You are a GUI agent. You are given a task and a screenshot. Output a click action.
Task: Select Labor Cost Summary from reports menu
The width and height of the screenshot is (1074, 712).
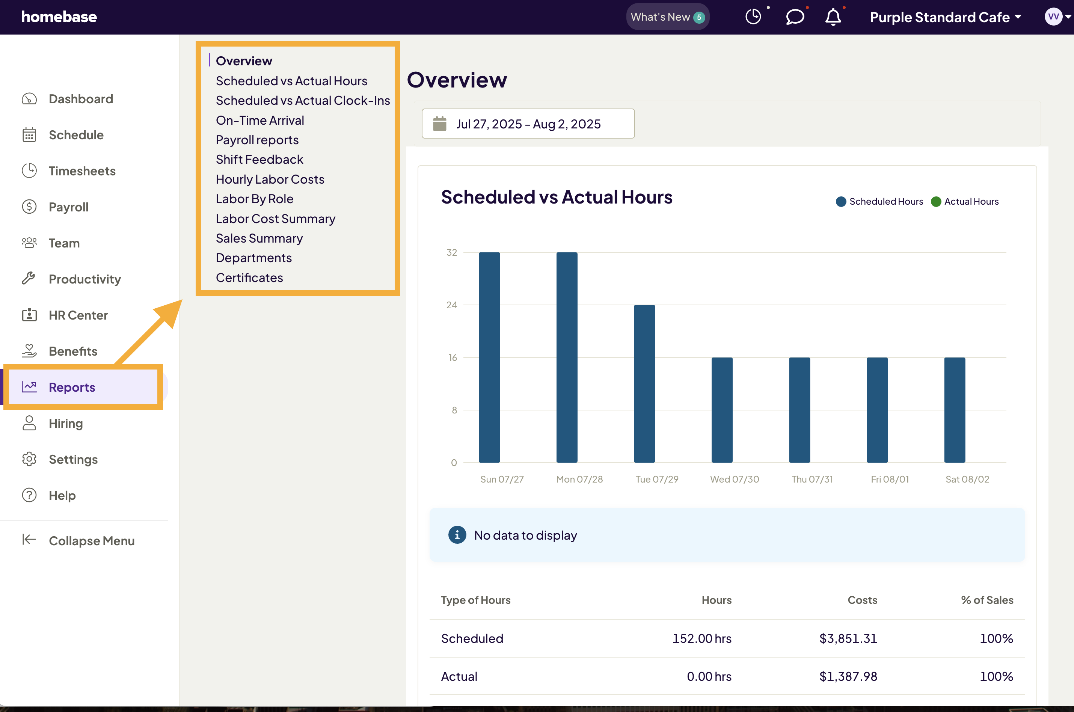(275, 219)
